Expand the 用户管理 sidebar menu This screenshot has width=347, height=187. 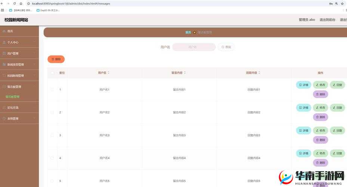click(x=19, y=53)
